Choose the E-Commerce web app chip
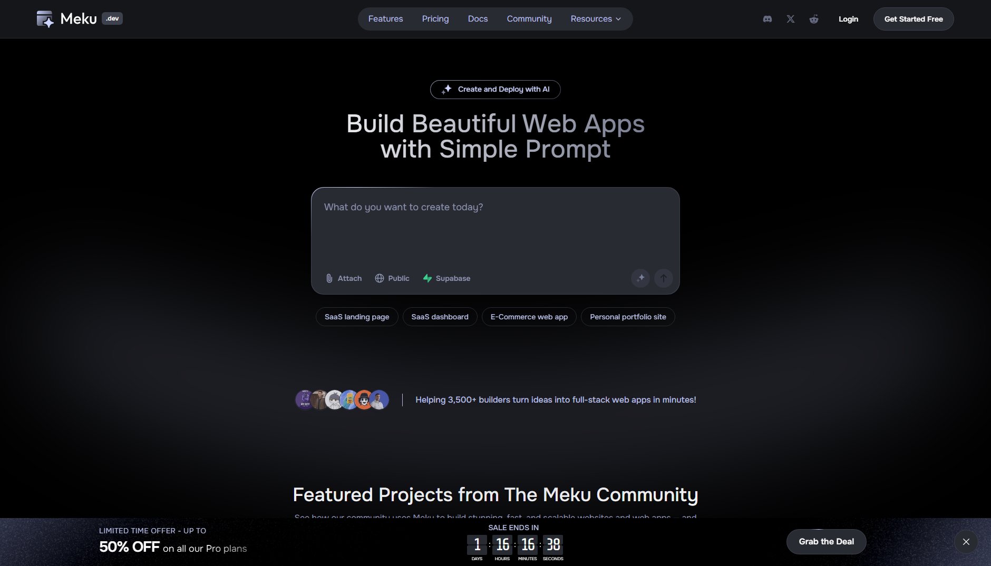Screen dimensions: 991x566 (529, 317)
